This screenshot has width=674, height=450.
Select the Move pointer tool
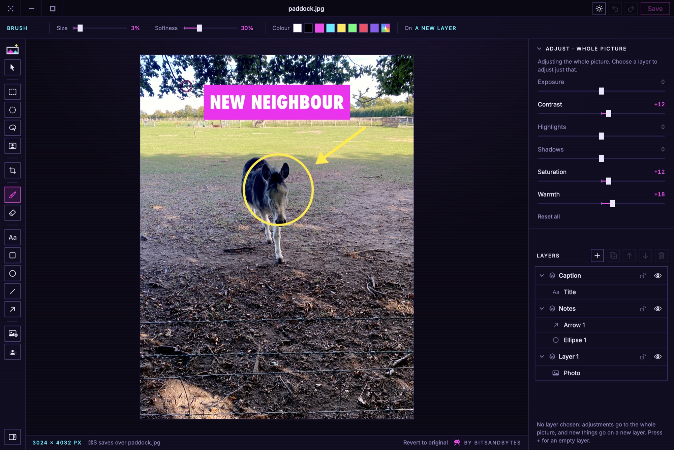coord(12,68)
